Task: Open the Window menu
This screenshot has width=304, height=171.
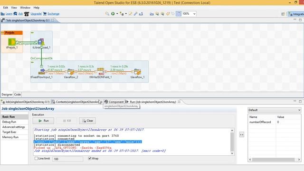Action: pos(25,8)
